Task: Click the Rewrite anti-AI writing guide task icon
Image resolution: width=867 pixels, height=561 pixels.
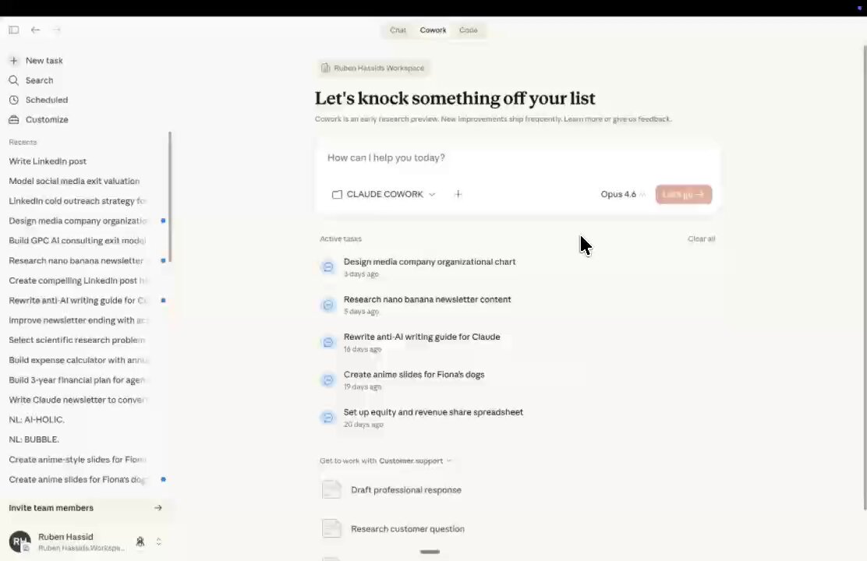Action: (x=328, y=342)
